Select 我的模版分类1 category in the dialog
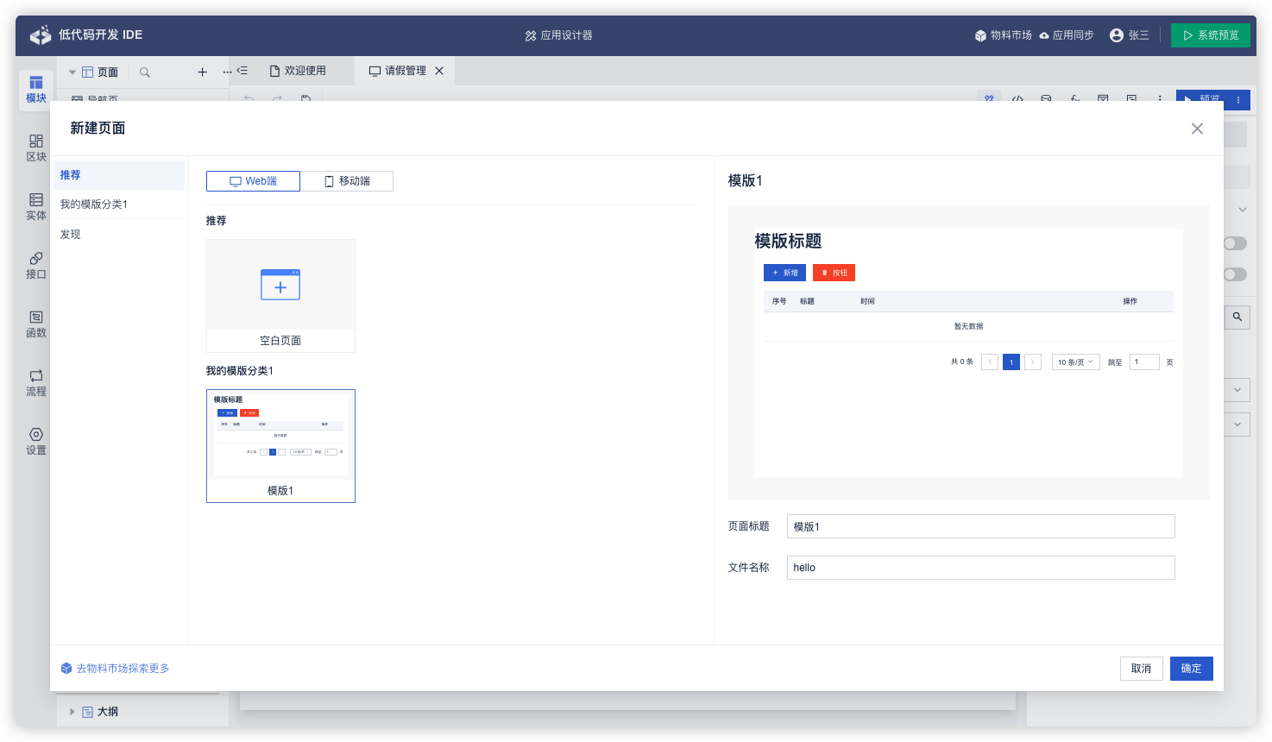Image resolution: width=1272 pixels, height=742 pixels. (94, 204)
